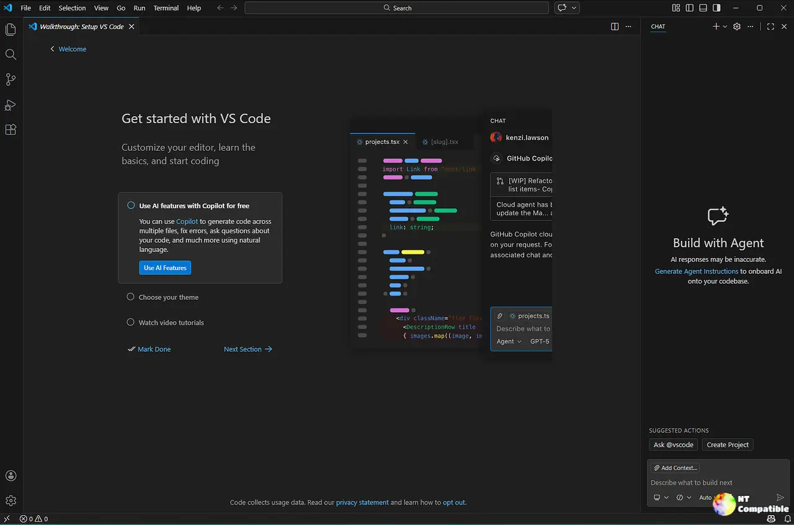Image resolution: width=794 pixels, height=525 pixels.
Task: Select the 'Choose your theme' step
Action: (168, 297)
